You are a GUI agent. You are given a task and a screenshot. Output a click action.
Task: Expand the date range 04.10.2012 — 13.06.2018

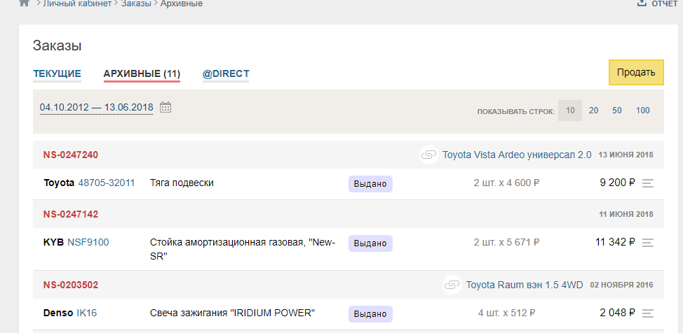(x=96, y=107)
